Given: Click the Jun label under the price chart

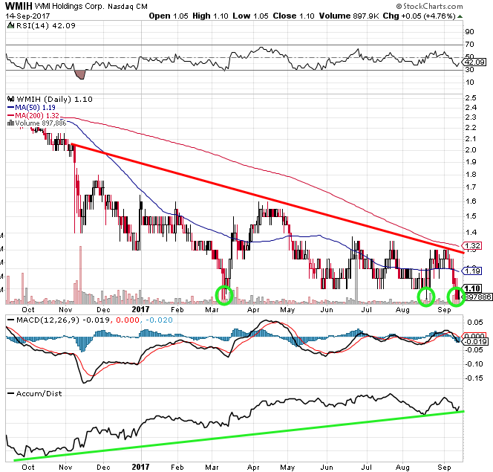Looking at the screenshot, I should 327,309.
